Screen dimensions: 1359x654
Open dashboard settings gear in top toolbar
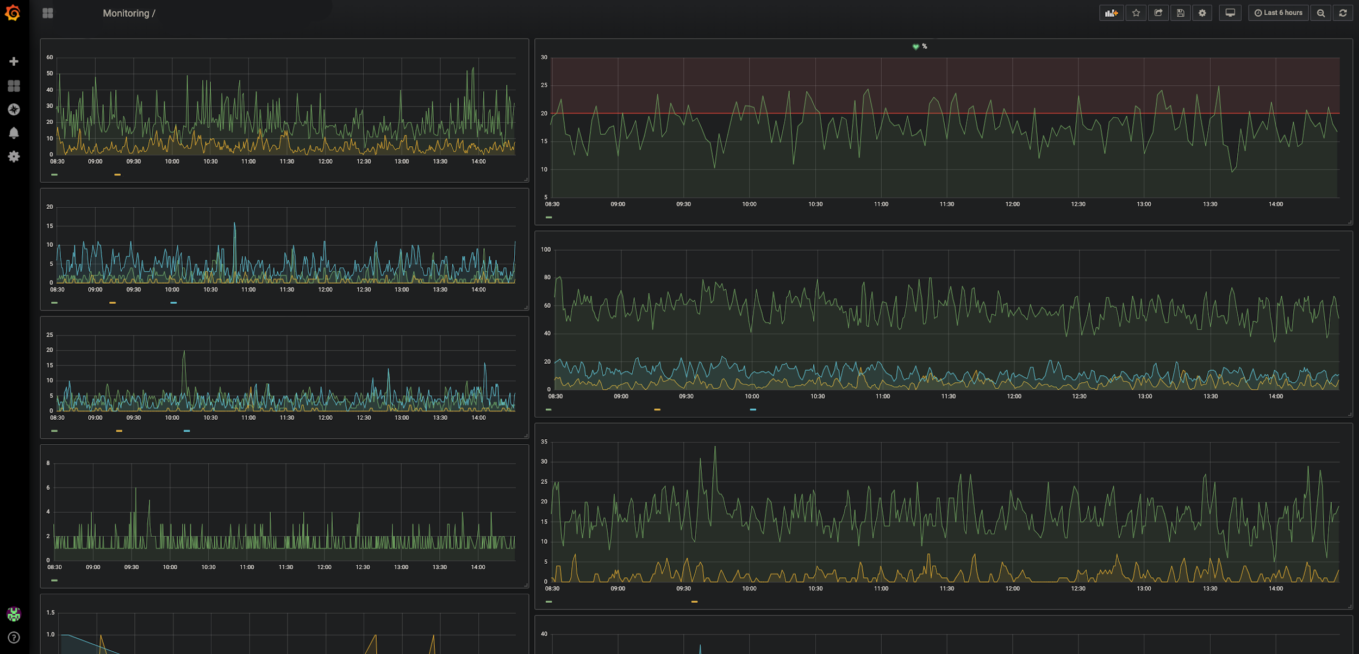(1202, 13)
